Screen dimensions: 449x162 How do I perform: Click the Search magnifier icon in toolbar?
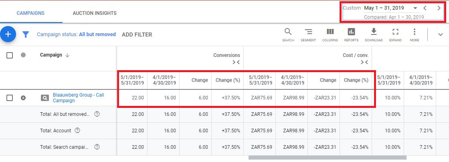pyautogui.click(x=288, y=32)
